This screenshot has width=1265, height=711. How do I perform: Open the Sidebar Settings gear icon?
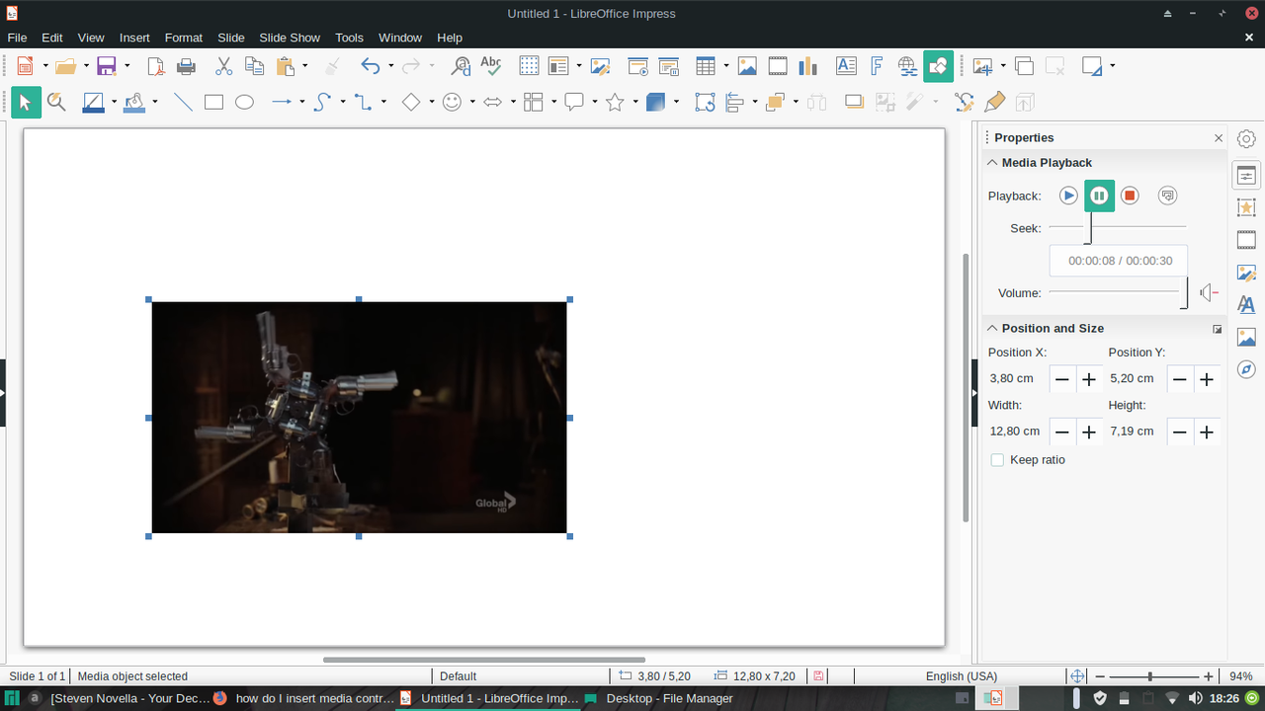tap(1246, 139)
